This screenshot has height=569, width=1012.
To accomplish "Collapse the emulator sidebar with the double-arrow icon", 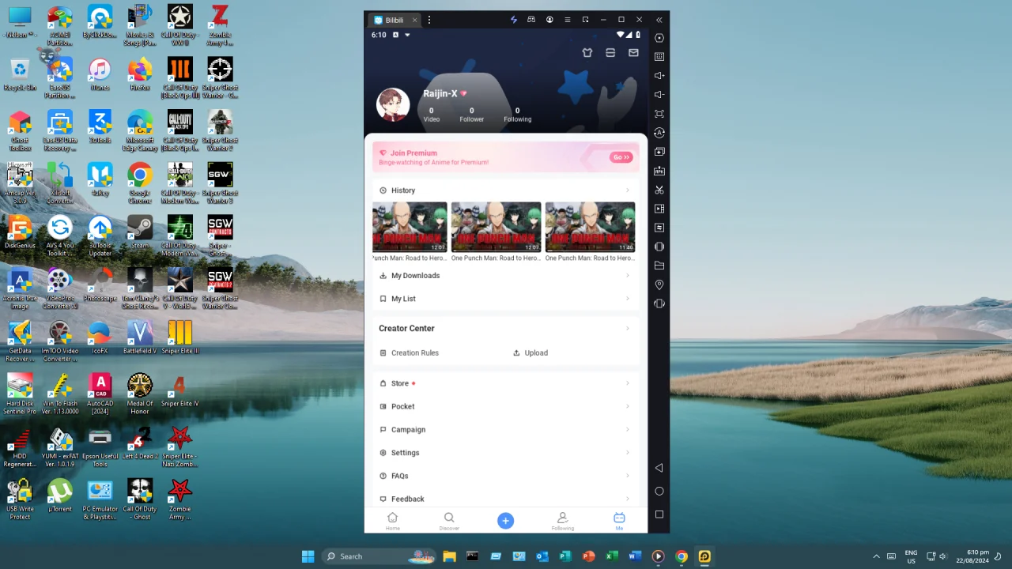I will [x=659, y=20].
